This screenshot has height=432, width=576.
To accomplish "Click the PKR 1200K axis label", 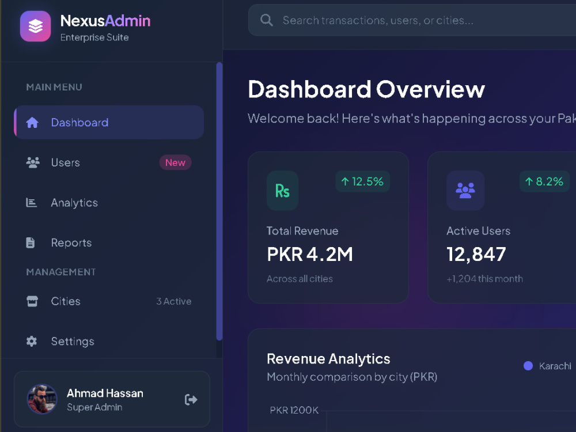I will coord(294,410).
